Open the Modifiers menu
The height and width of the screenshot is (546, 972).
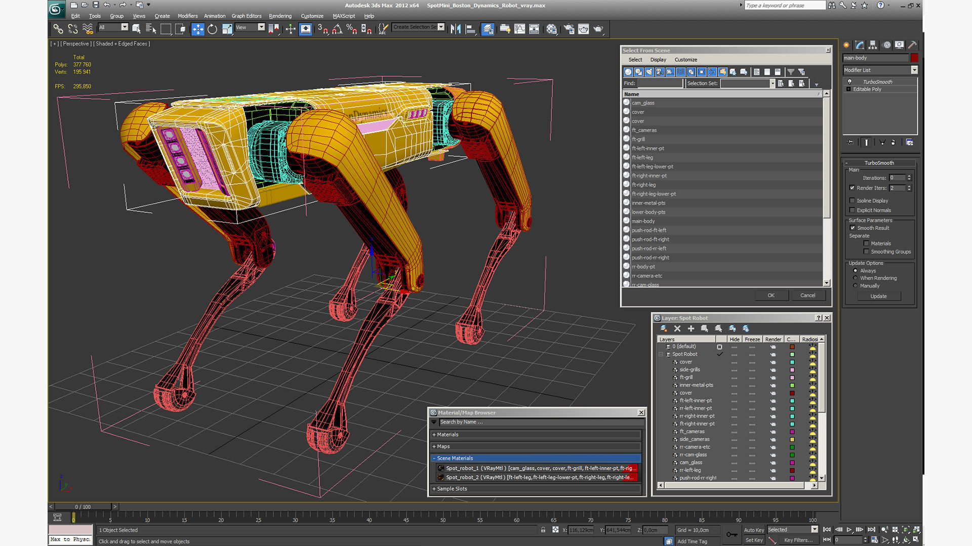pyautogui.click(x=187, y=16)
